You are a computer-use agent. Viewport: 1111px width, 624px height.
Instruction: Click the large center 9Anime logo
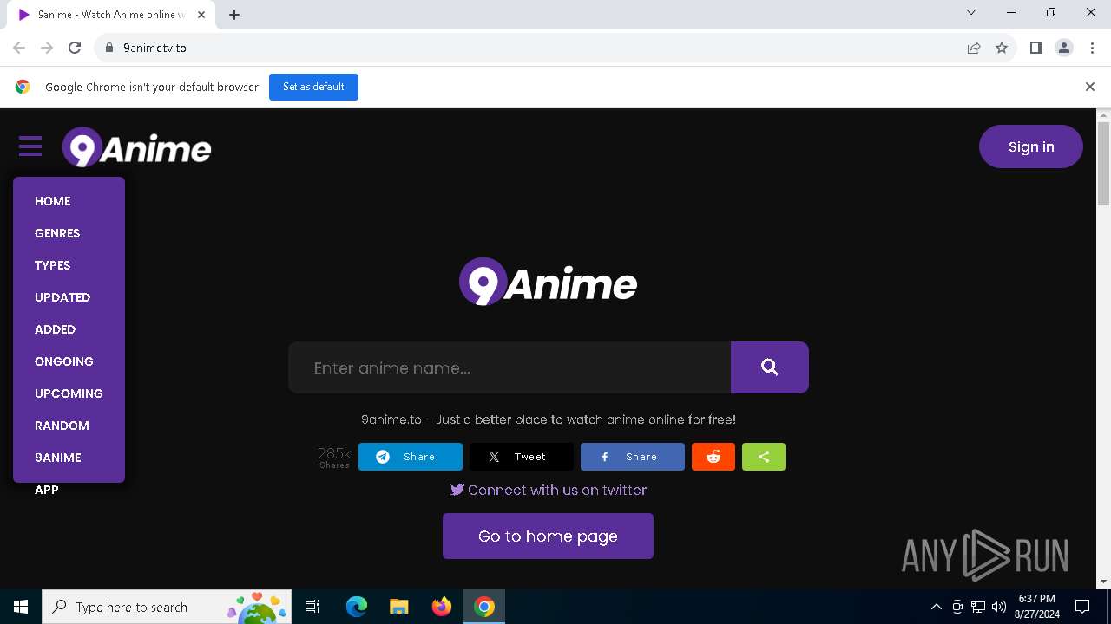tap(548, 282)
